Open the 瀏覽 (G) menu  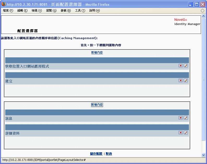coord(51,10)
